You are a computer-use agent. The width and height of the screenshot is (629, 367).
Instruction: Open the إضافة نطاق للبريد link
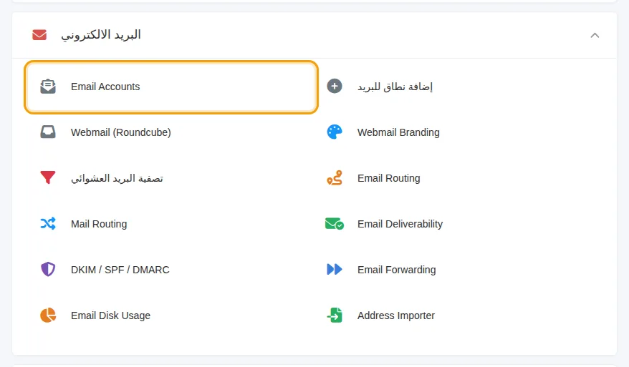pyautogui.click(x=395, y=87)
